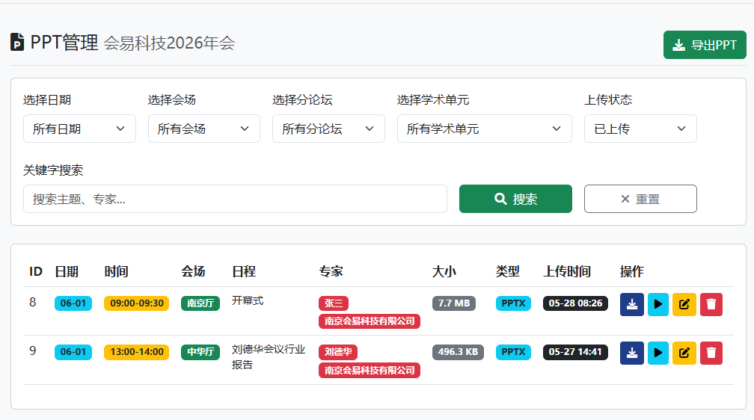Delete the 刘德华会议行业报告 record

pyautogui.click(x=711, y=353)
